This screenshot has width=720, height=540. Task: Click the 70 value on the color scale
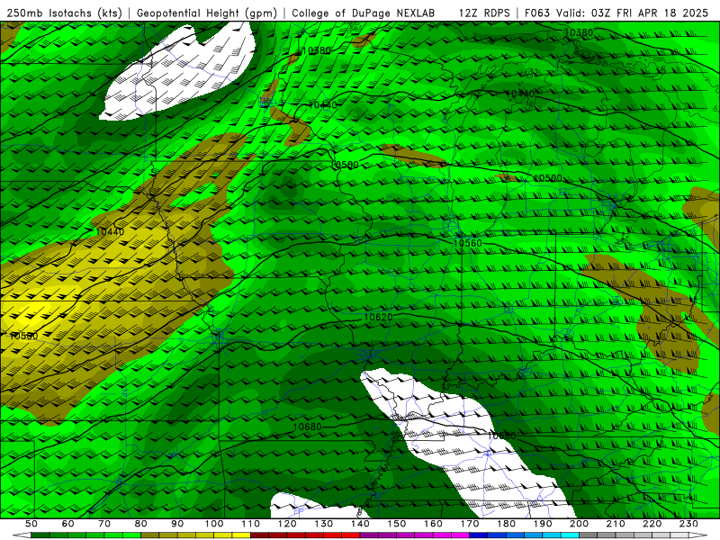(x=104, y=524)
